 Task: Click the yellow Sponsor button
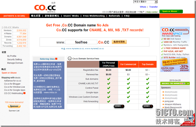pos(14,106)
